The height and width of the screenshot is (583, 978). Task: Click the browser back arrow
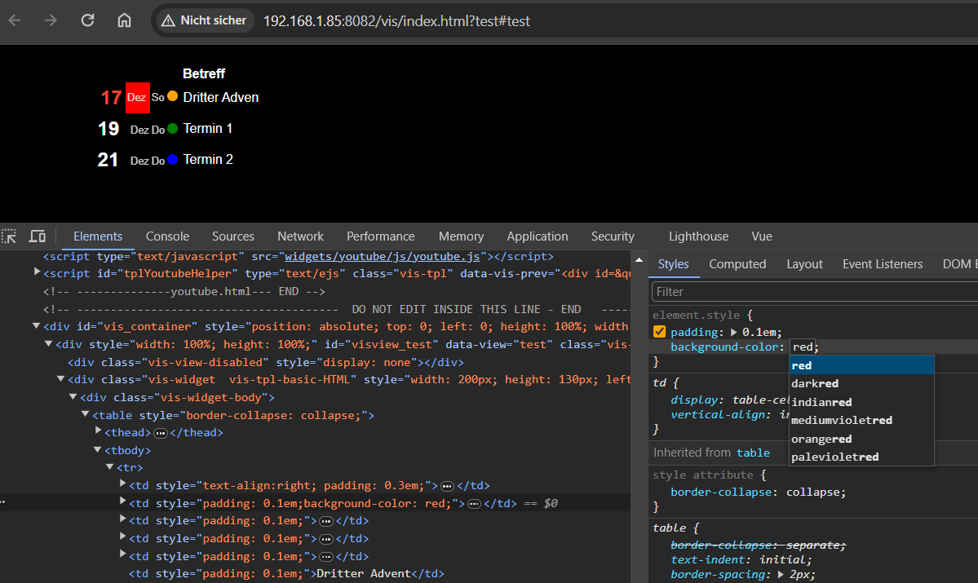(x=15, y=20)
